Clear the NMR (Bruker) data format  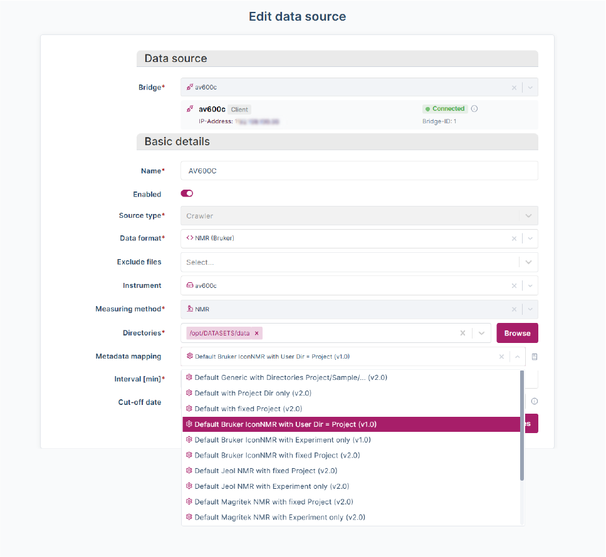tap(514, 238)
